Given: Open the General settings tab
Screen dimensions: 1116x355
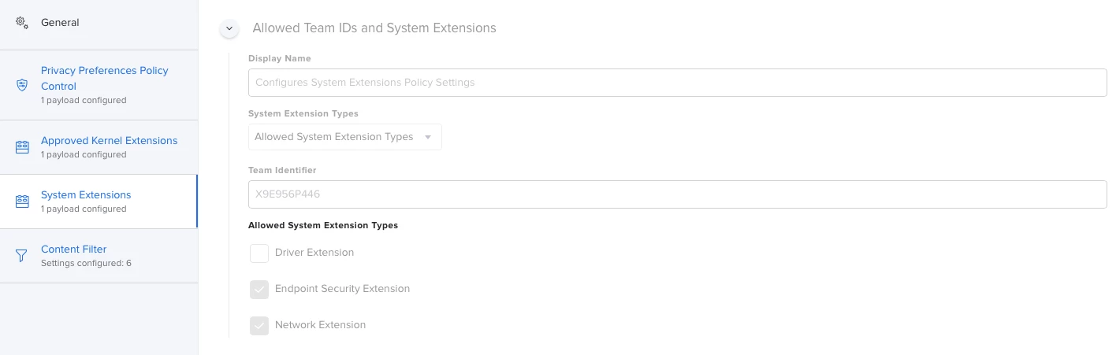Looking at the screenshot, I should pyautogui.click(x=60, y=23).
